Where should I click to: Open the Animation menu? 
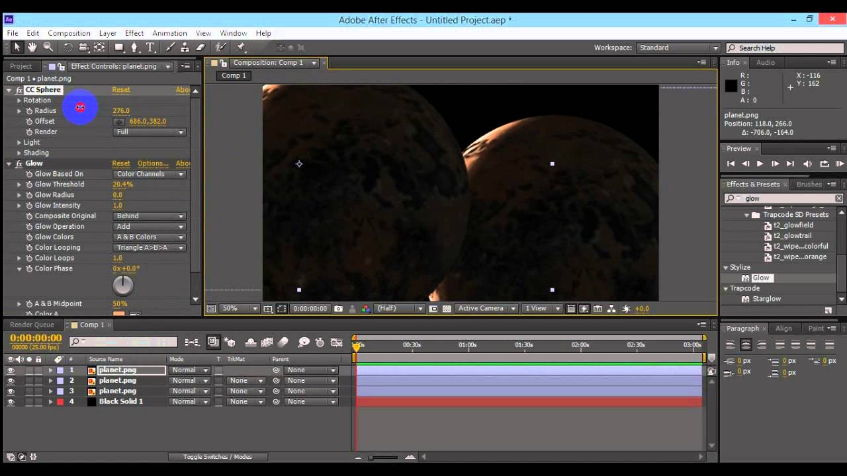[169, 33]
